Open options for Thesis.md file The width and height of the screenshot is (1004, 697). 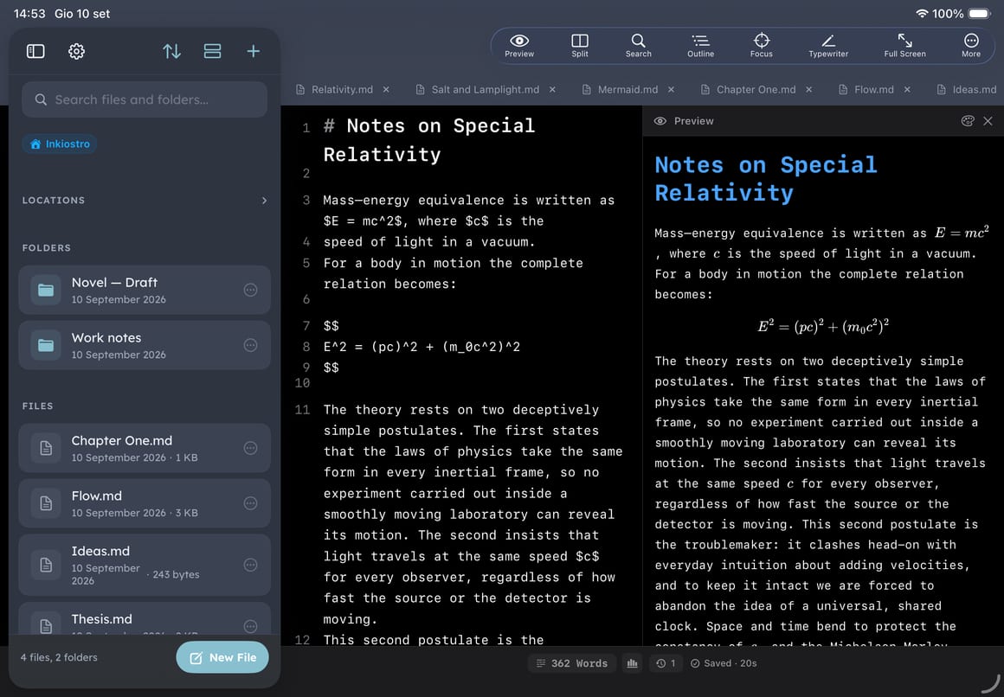tap(250, 626)
